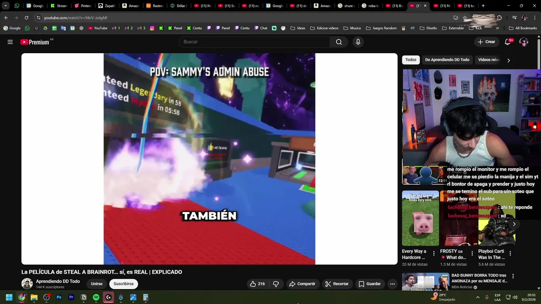
Task: Click the Unirse membership button
Action: point(97,284)
